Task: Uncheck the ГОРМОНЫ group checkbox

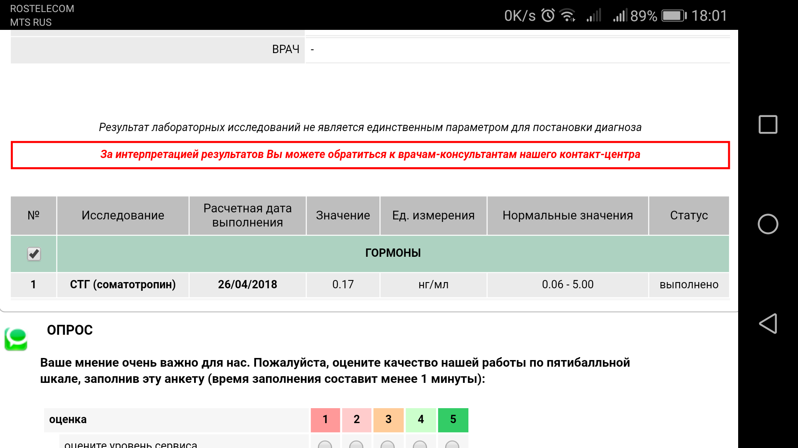Action: pyautogui.click(x=34, y=254)
